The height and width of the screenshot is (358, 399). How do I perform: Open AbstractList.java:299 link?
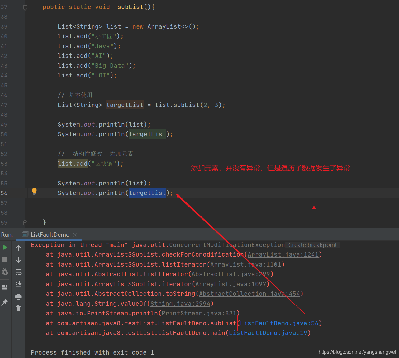(x=231, y=274)
